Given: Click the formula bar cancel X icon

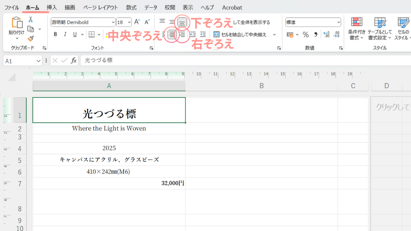Looking at the screenshot, I should point(55,60).
